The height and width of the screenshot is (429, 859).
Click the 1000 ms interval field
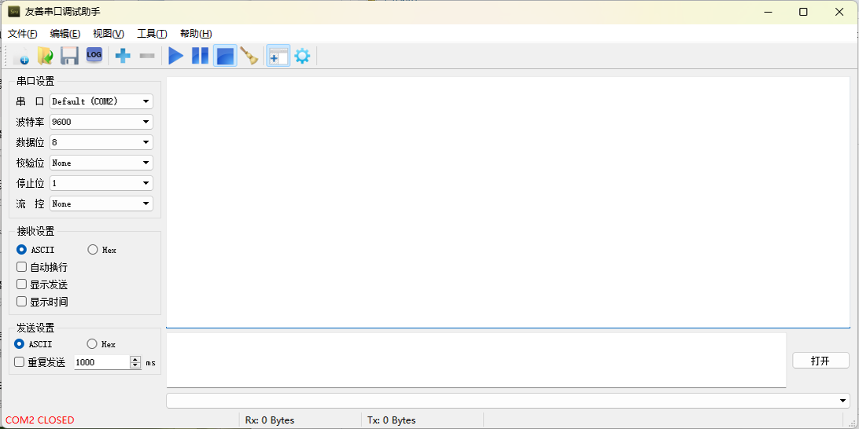[x=102, y=362]
